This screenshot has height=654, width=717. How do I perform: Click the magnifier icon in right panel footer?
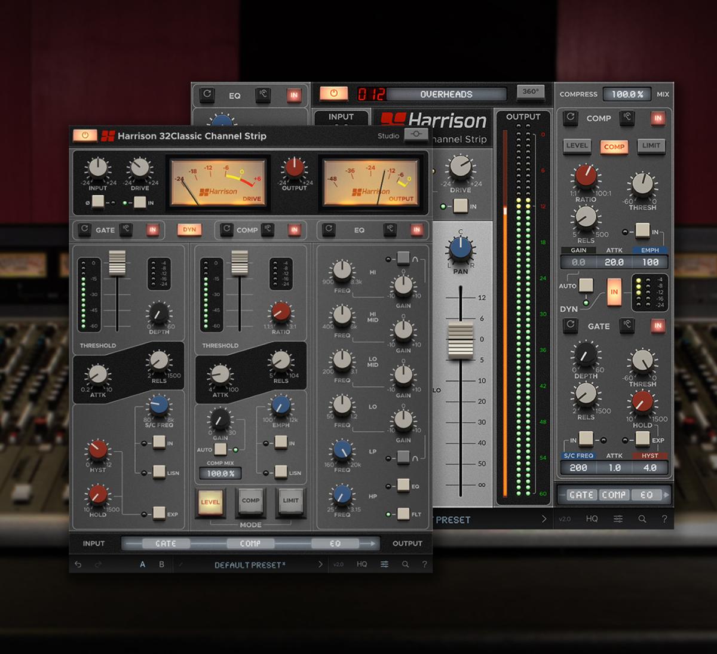click(x=642, y=519)
